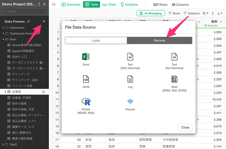Click the ラボ技術者 cell in row 17
This screenshot has width=226, height=149.
pyautogui.click(x=181, y=140)
